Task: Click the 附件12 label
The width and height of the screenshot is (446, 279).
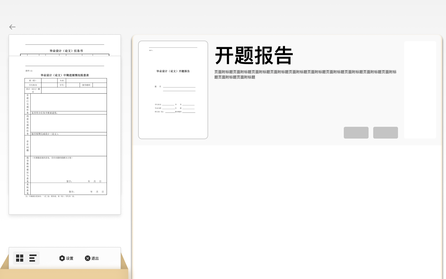Action: click(29, 71)
